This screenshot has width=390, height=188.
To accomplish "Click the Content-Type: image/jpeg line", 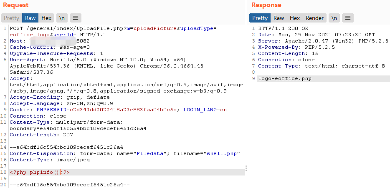I will (x=50, y=160).
